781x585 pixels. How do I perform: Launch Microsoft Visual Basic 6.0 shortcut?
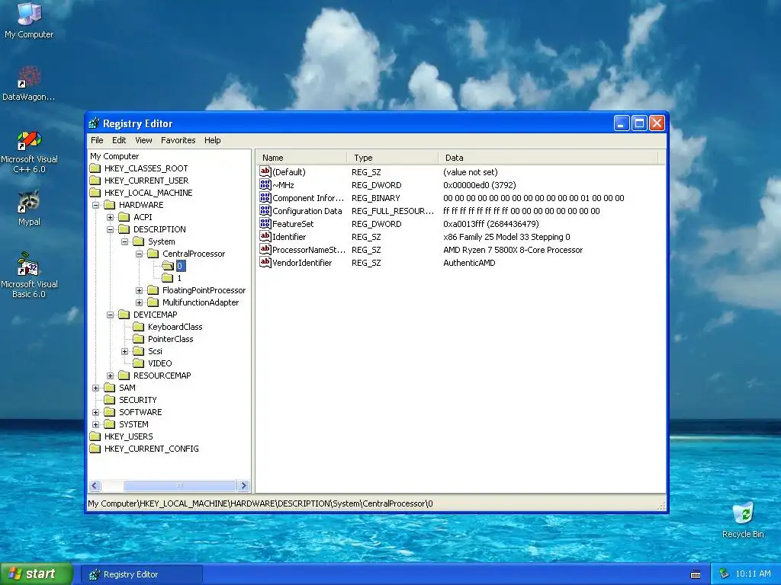29,276
